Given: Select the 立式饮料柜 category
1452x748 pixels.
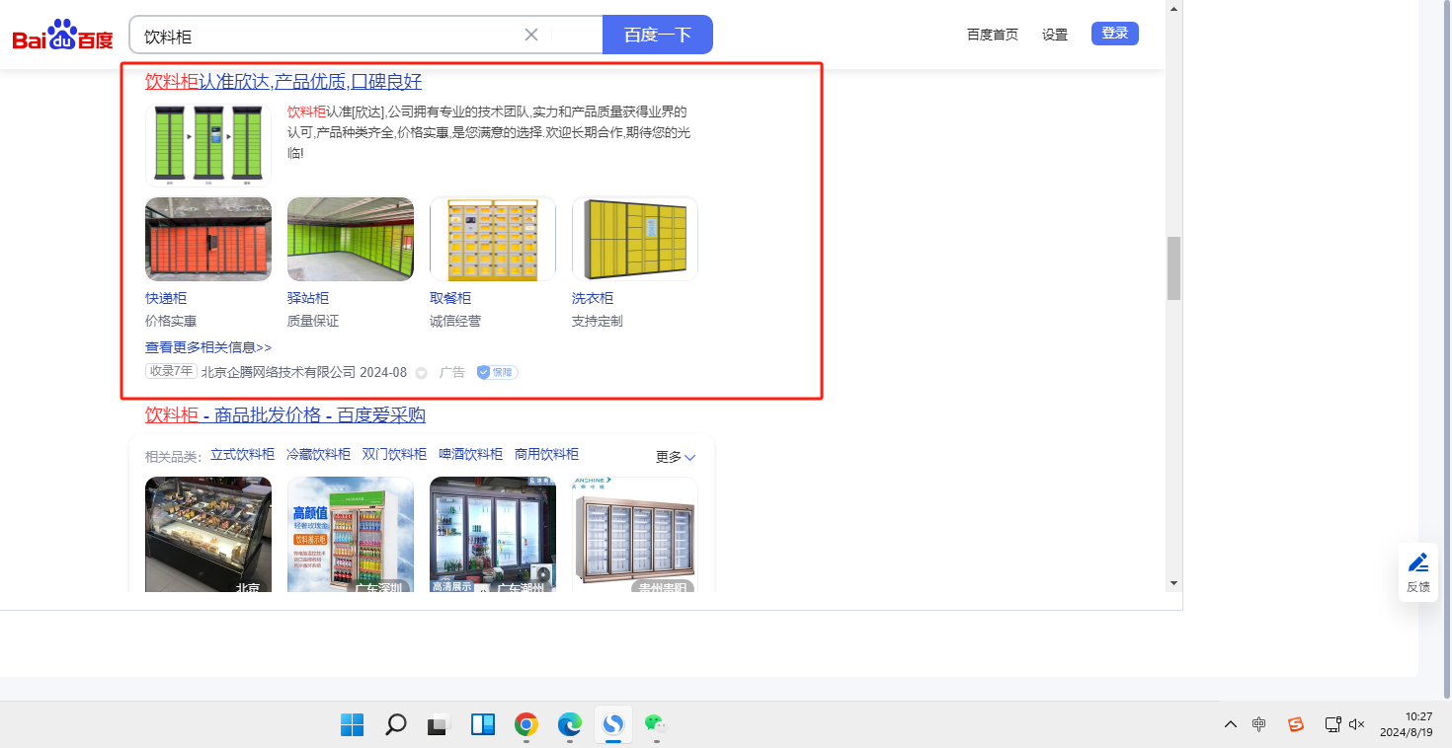Looking at the screenshot, I should pyautogui.click(x=243, y=454).
